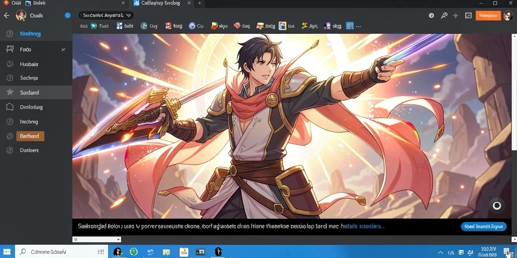
Task: Click the person search icon in header
Action: coord(444,16)
